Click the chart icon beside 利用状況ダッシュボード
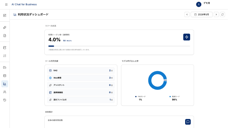 tap(15, 14)
